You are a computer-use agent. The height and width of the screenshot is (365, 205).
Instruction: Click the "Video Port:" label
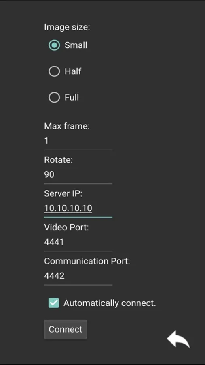(x=66, y=228)
